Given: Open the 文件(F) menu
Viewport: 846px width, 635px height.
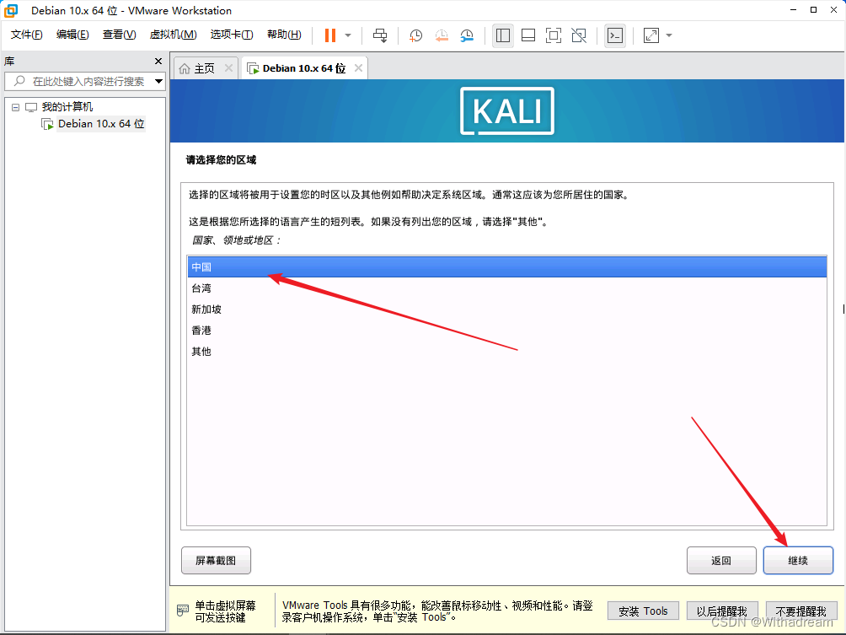Looking at the screenshot, I should coord(26,35).
